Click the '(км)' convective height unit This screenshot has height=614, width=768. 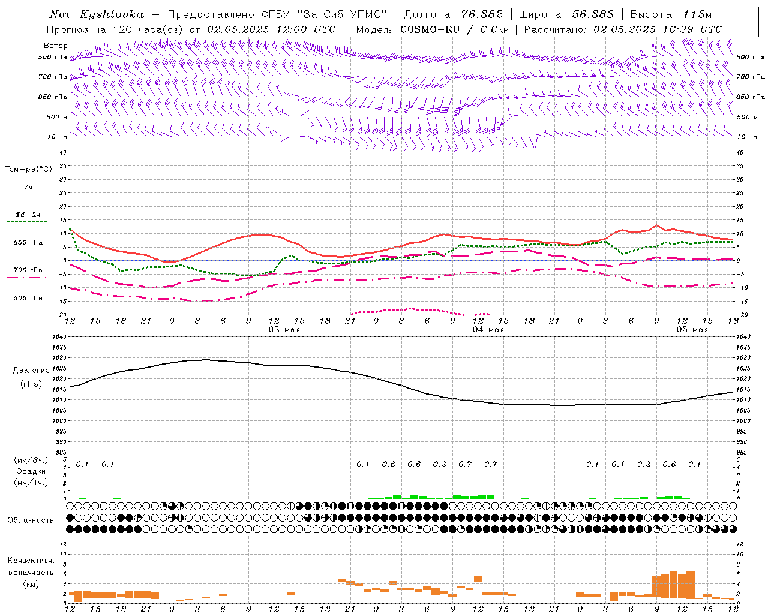coord(31,583)
